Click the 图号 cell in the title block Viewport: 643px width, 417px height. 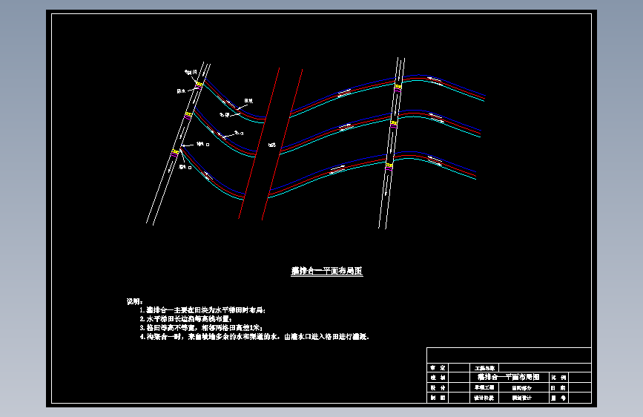click(x=559, y=398)
